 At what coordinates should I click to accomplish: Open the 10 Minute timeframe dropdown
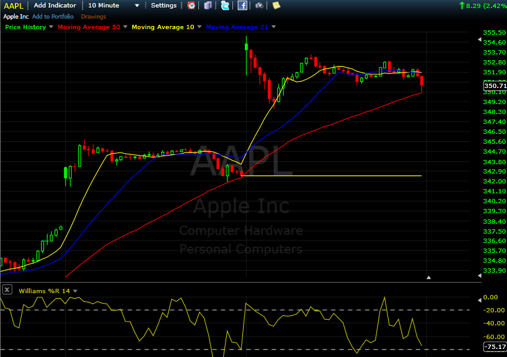[x=113, y=5]
